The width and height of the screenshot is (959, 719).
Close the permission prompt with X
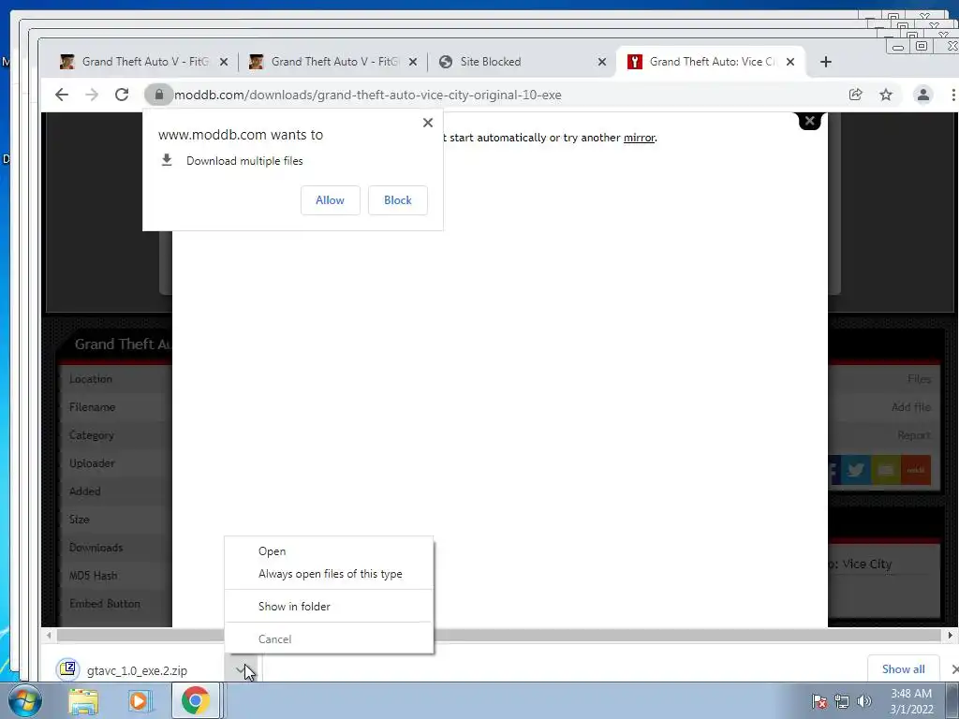tap(428, 123)
